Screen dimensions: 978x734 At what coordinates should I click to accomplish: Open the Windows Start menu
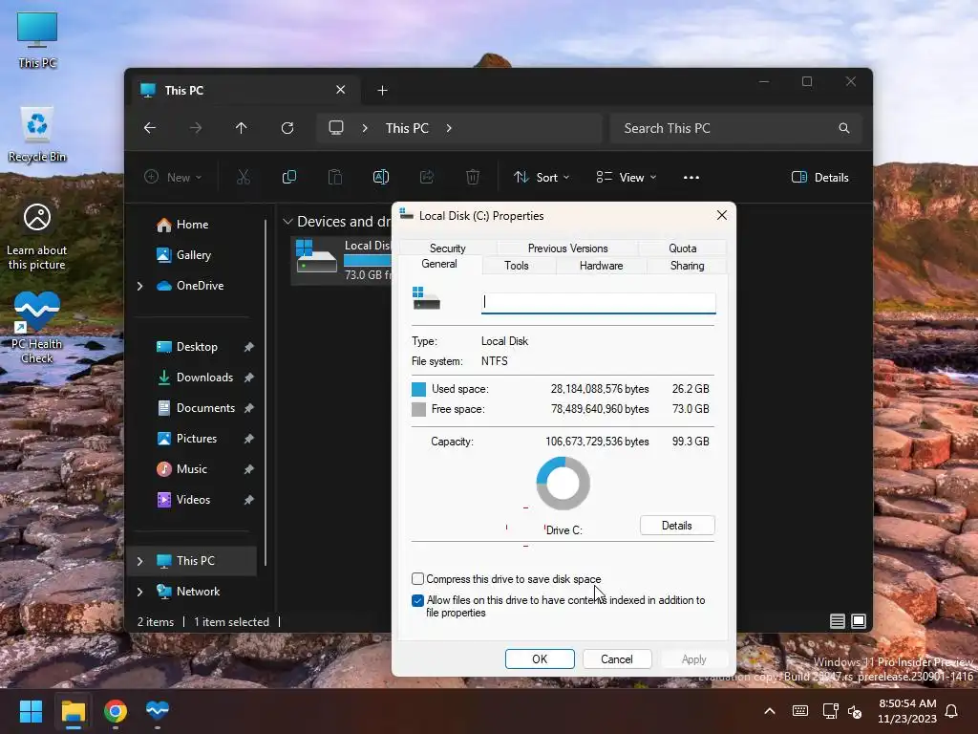31,711
